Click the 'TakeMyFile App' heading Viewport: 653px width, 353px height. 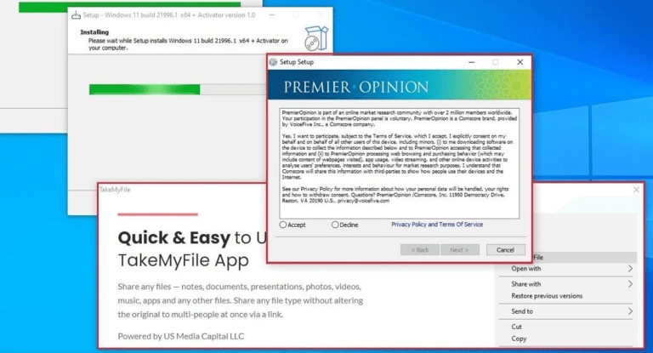[184, 260]
